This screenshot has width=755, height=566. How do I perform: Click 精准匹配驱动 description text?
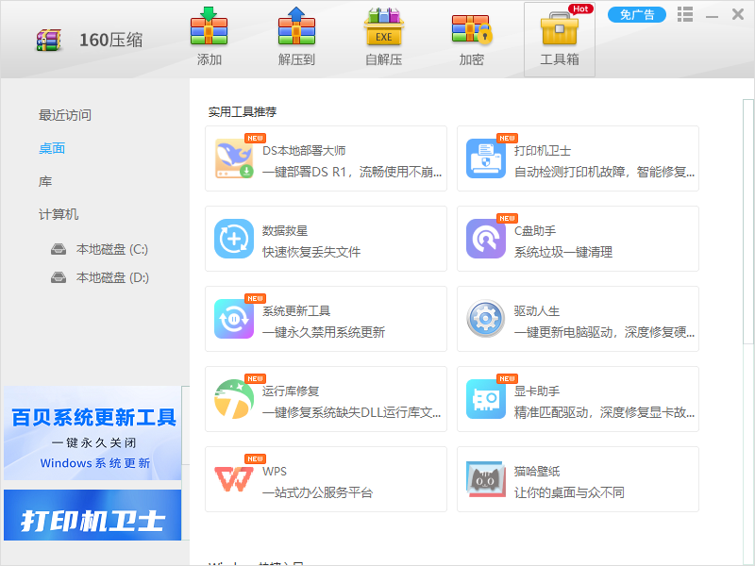coord(604,412)
